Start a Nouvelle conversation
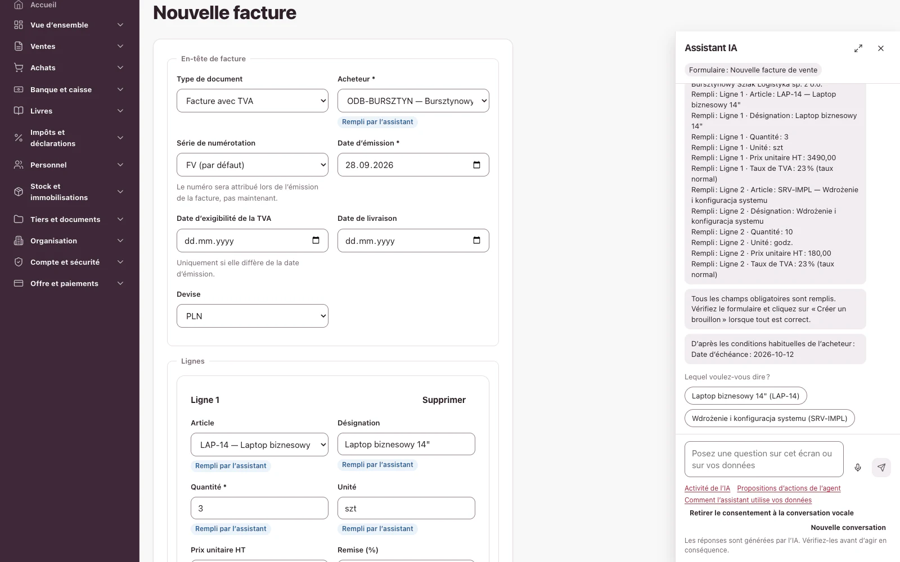Image resolution: width=900 pixels, height=562 pixels. tap(848, 528)
